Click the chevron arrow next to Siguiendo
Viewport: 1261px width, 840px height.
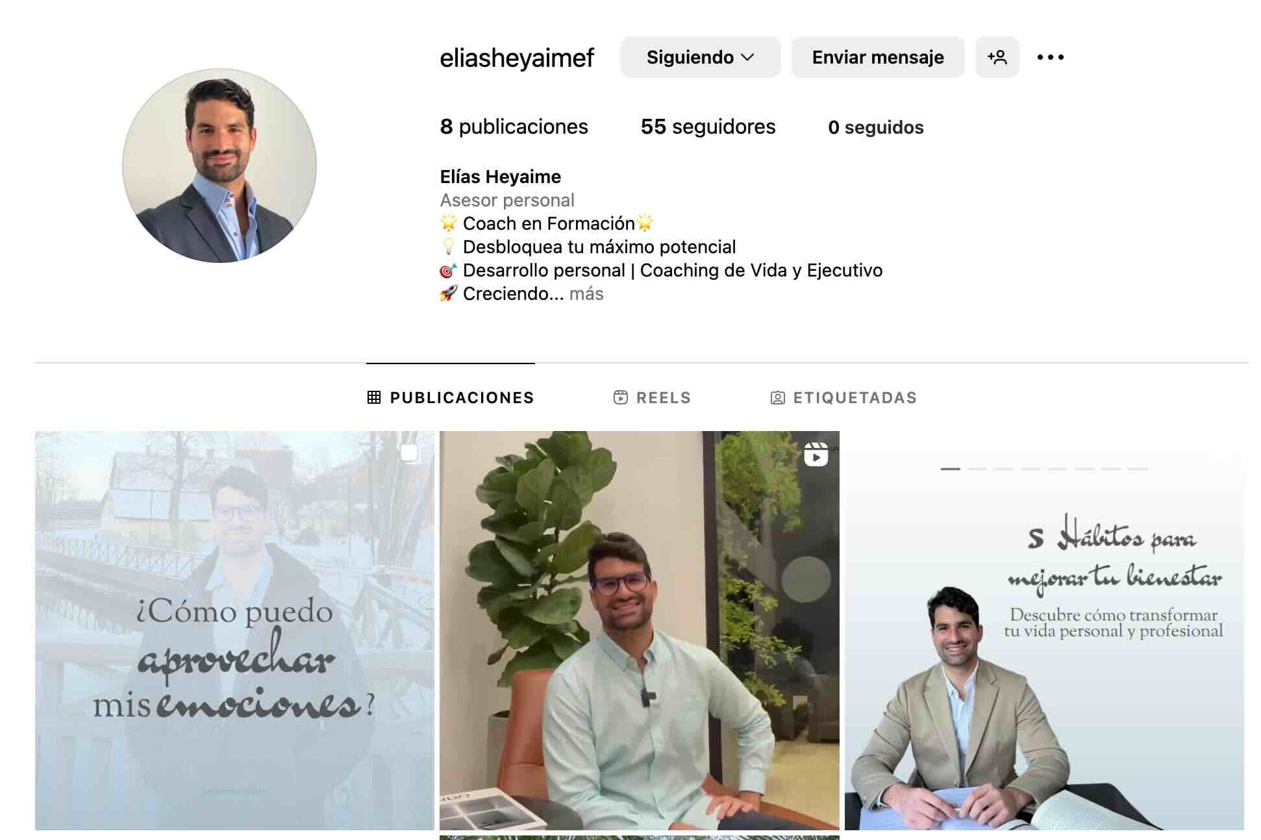(x=747, y=57)
